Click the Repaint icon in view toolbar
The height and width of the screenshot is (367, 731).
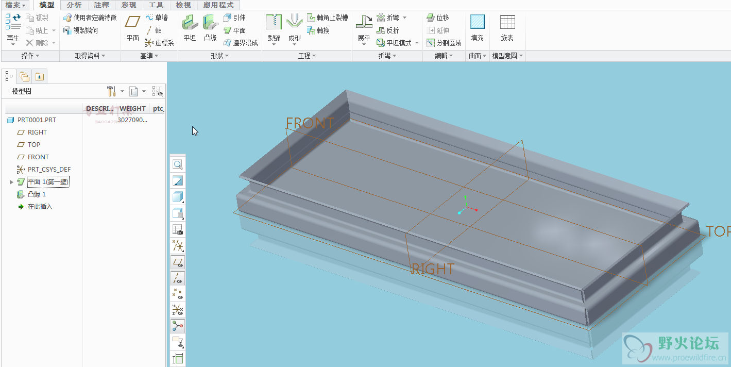coord(178,181)
